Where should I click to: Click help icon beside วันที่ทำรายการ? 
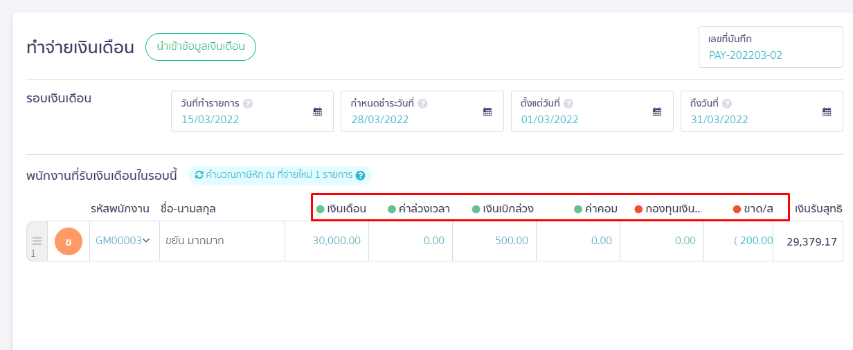(x=248, y=104)
